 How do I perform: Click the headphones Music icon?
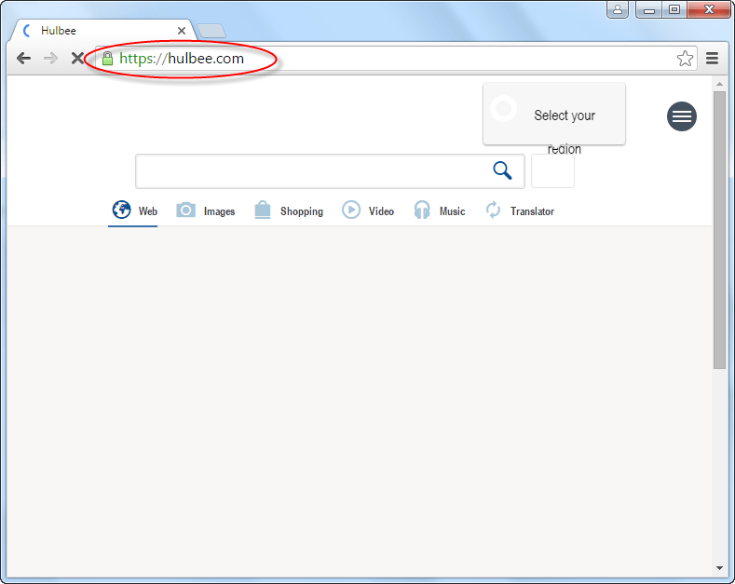pos(422,210)
